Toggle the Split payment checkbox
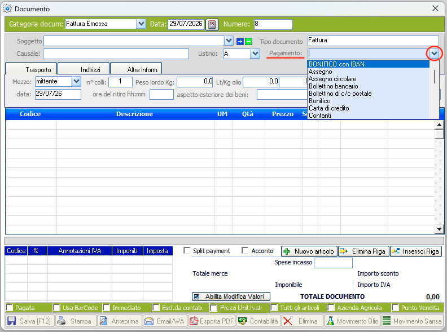 click(187, 251)
